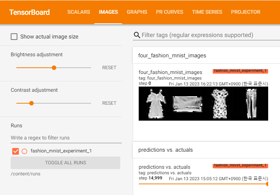Screen dimensions: 280x195
Task: Click the 15:05:12 timestamp text
Action: pyautogui.click(x=219, y=179)
